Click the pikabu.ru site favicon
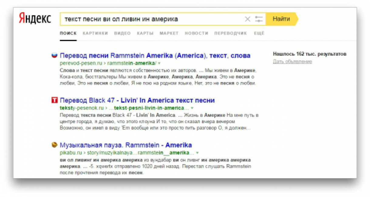 click(55, 145)
